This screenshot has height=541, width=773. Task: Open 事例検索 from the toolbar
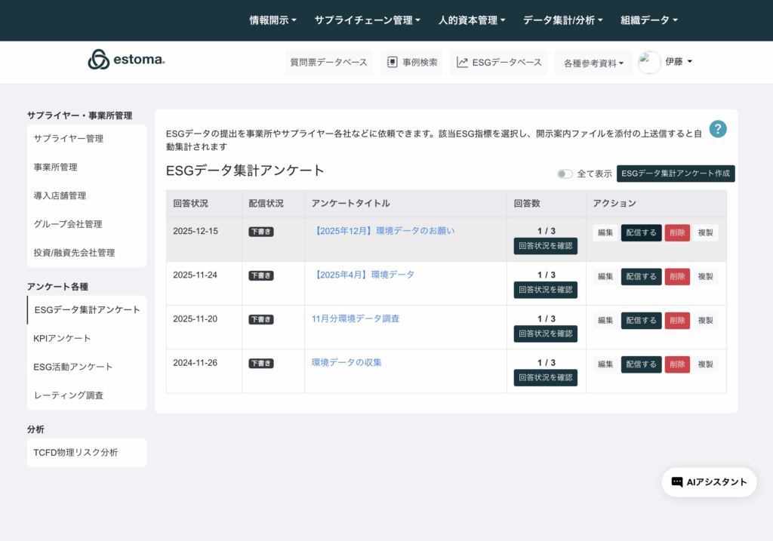click(411, 63)
